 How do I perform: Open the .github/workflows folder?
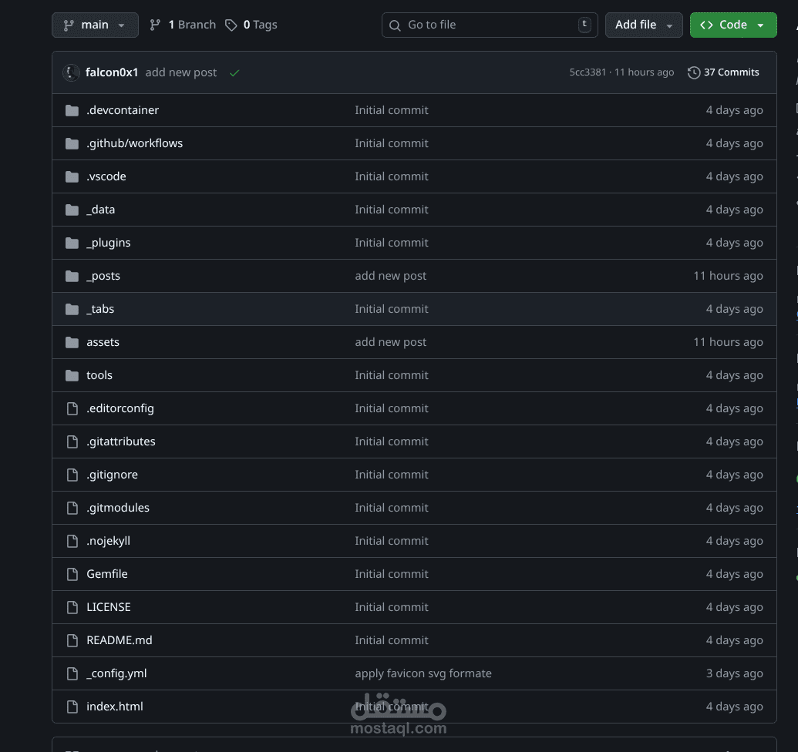pyautogui.click(x=134, y=143)
